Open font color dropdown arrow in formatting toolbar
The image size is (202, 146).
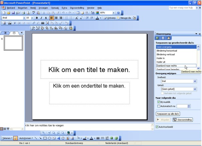(x=100, y=18)
